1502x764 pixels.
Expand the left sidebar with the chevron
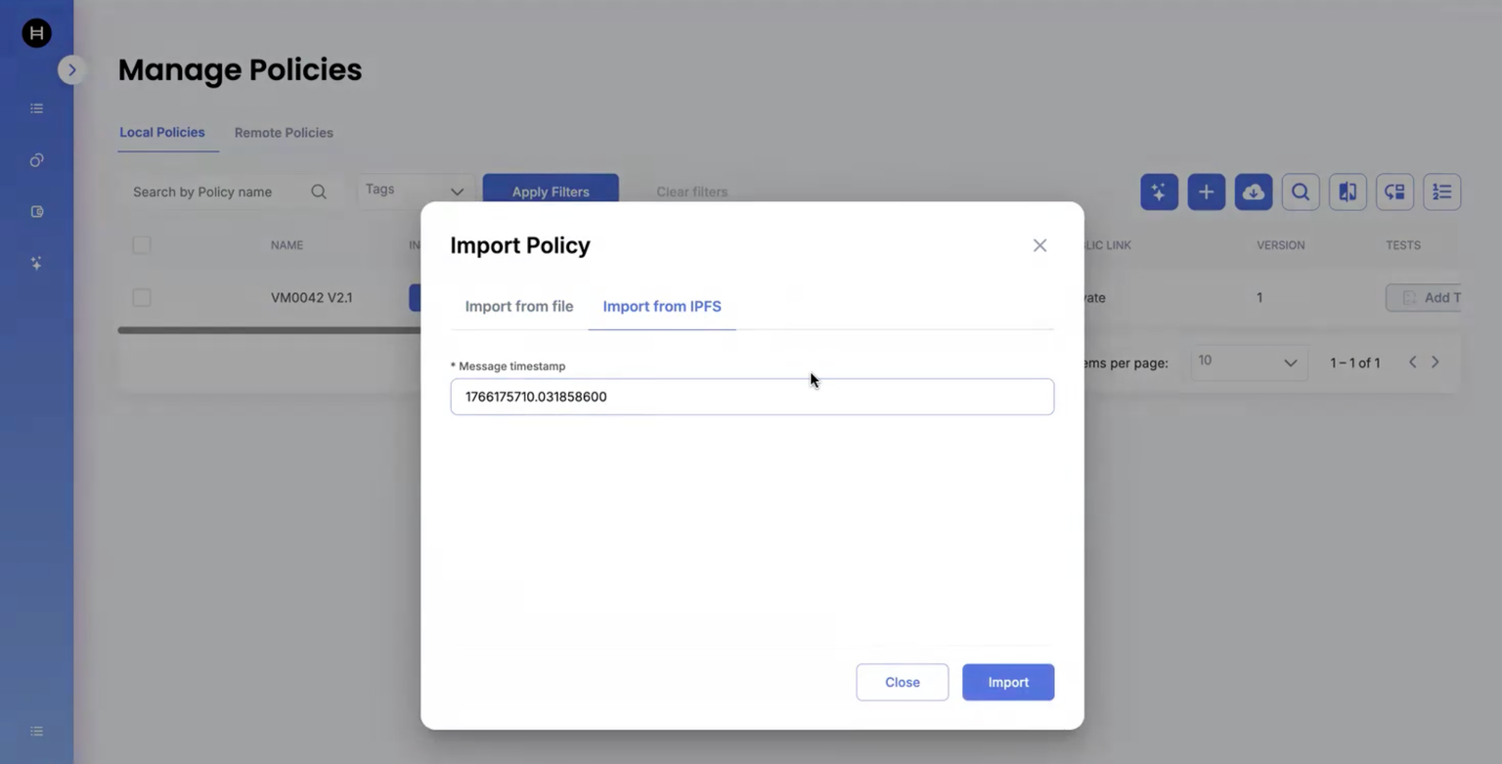[x=71, y=70]
